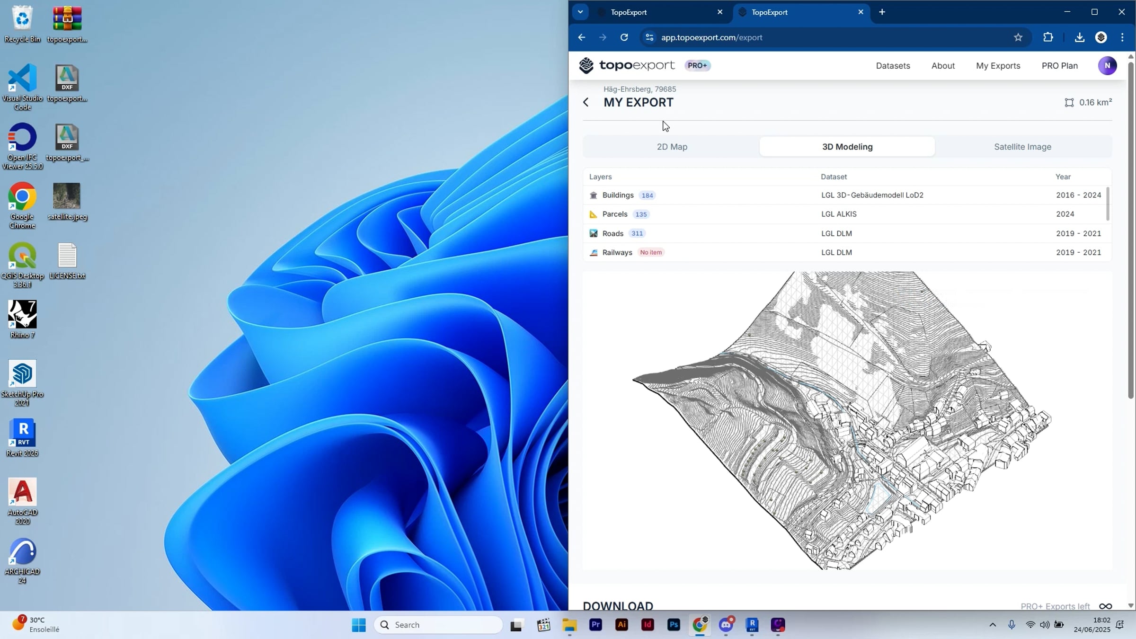Click the Windows taskbar Search box
This screenshot has height=639, width=1136.
point(438,625)
